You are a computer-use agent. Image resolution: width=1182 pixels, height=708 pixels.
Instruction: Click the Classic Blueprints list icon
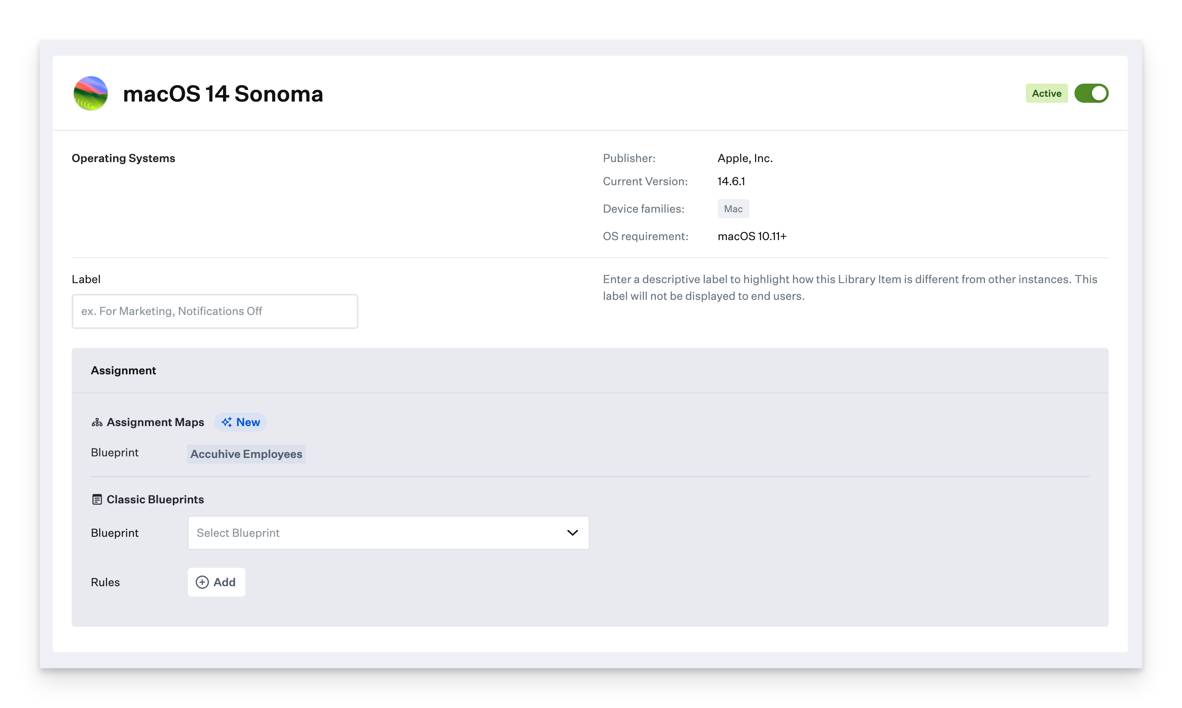pos(97,499)
